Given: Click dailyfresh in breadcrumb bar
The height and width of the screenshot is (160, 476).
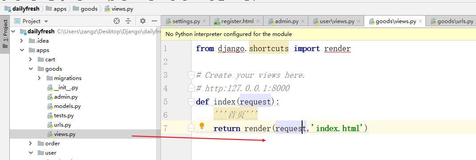Looking at the screenshot, I should pyautogui.click(x=22, y=9).
